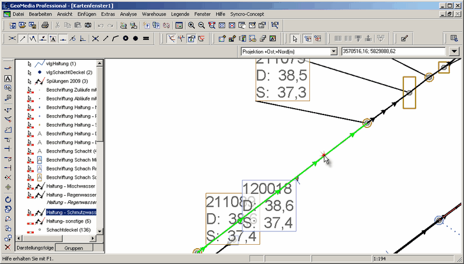Image resolution: width=464 pixels, height=264 pixels.
Task: Click the filled black circle point tool
Action: [x=135, y=39]
